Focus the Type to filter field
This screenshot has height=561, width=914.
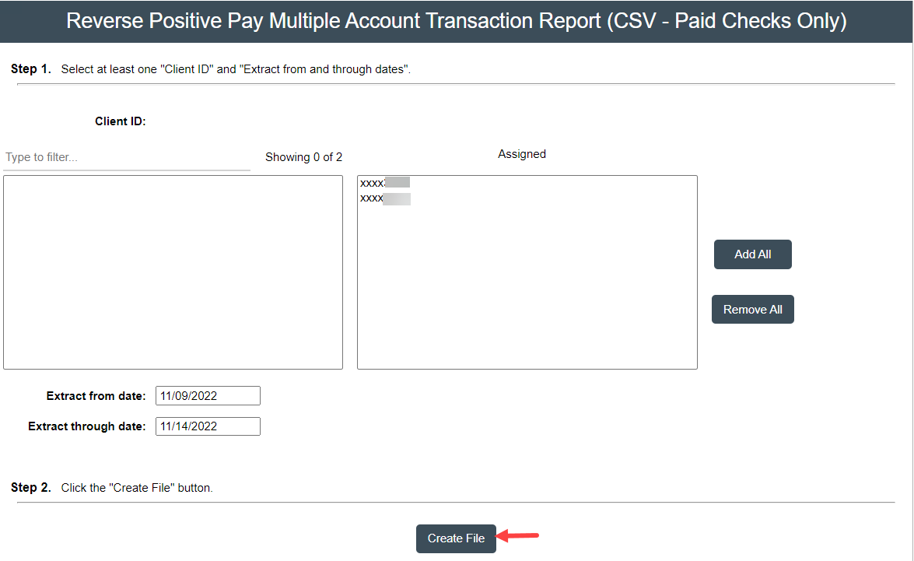127,157
